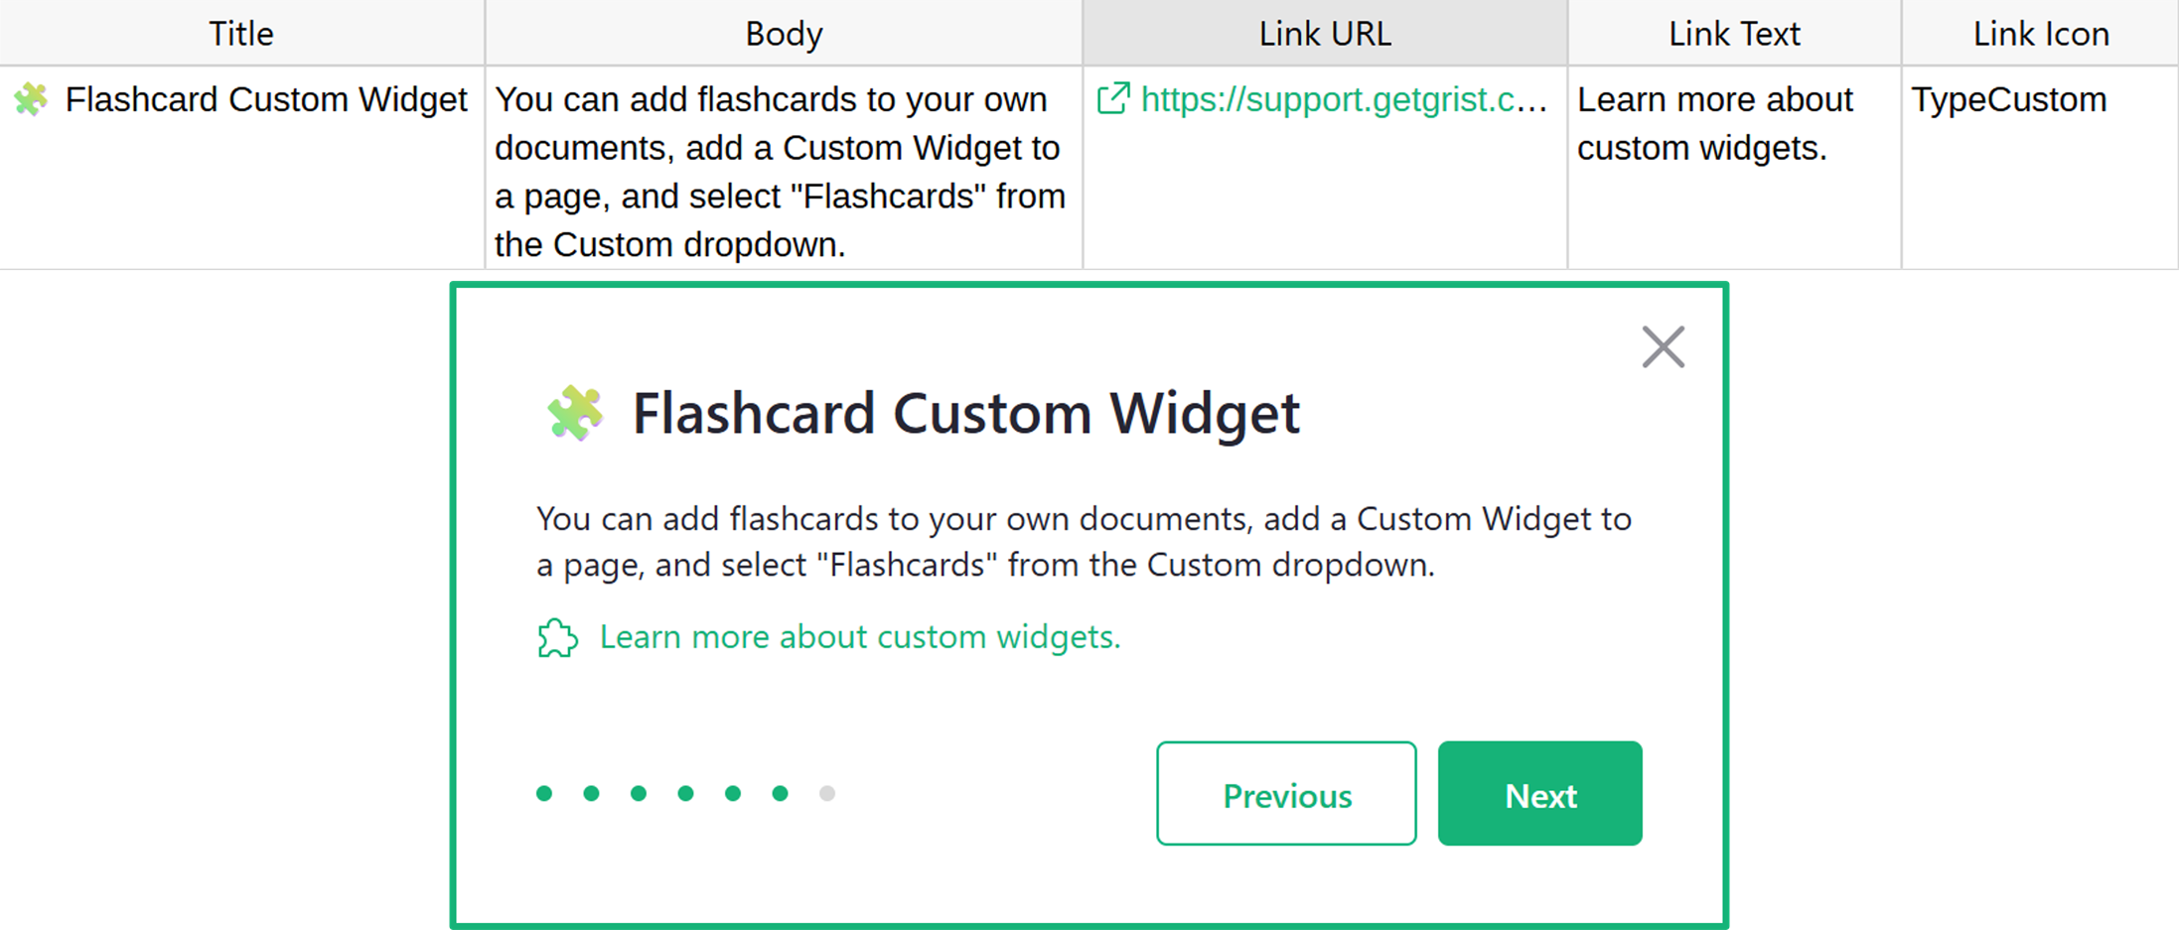The height and width of the screenshot is (930, 2179).
Task: Click the puzzle emoji in the Title cell
Action: [32, 100]
